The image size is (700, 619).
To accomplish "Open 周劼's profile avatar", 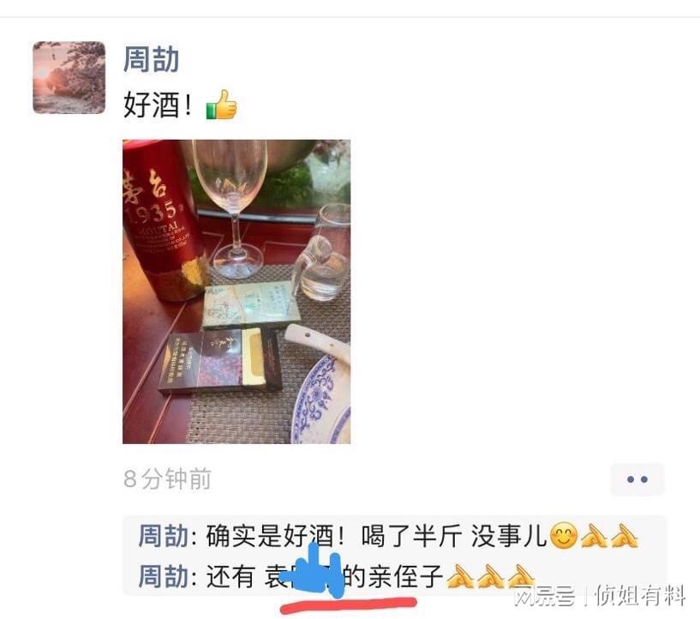I will [x=69, y=77].
